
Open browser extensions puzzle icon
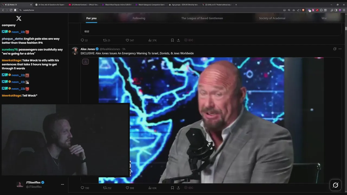[x=321, y=10]
